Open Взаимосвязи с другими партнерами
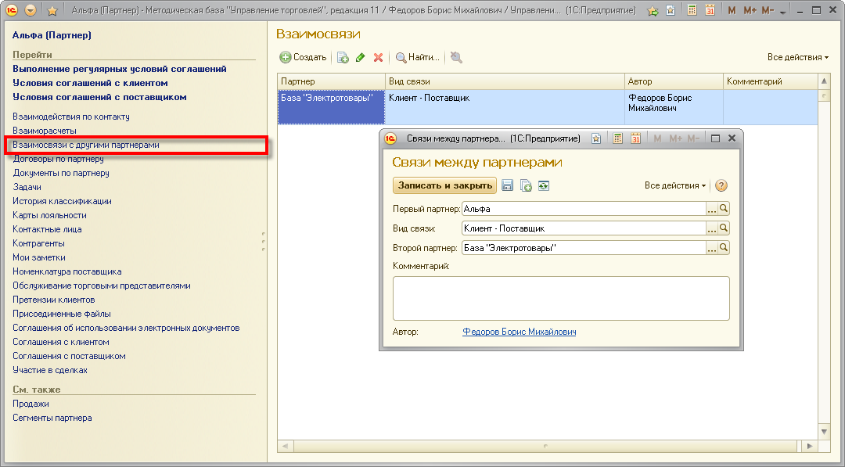The image size is (845, 467). (86, 145)
